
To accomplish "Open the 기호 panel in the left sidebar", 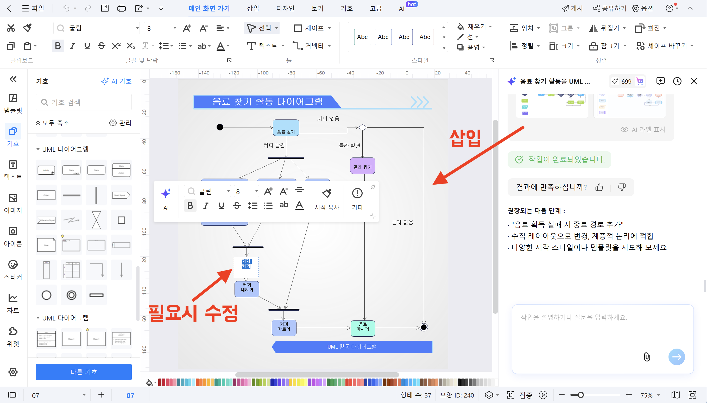I will tap(13, 135).
